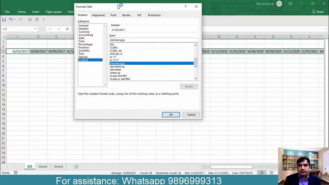
Task: Click column header N
Action: point(219,36)
